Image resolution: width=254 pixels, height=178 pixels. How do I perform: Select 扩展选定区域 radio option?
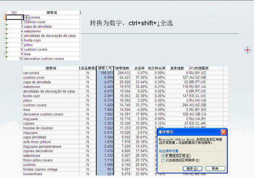click(x=163, y=156)
